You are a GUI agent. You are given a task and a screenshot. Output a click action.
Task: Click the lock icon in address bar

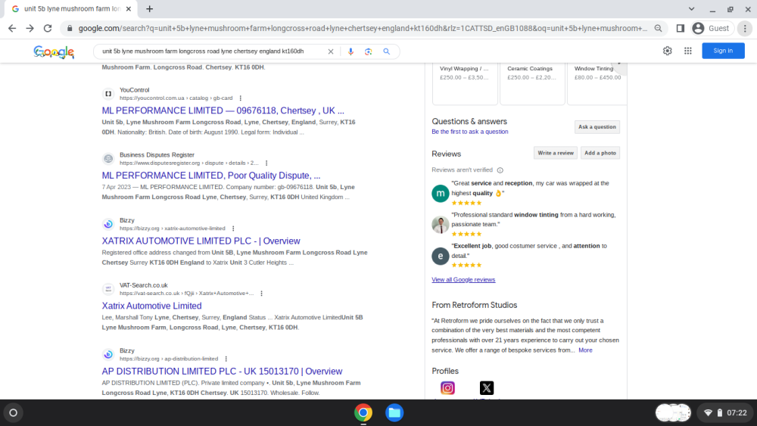coord(70,29)
